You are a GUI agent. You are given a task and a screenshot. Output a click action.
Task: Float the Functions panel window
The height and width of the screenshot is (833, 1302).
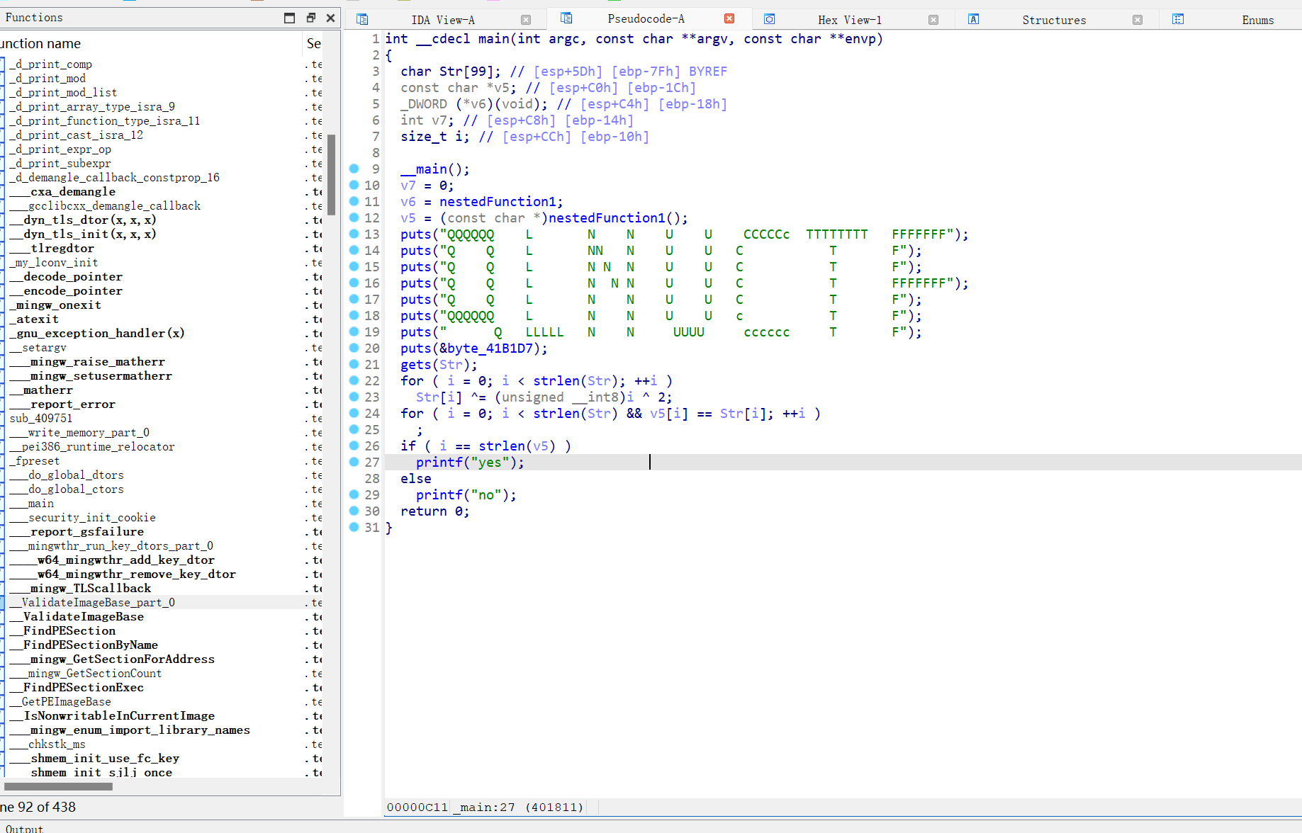(x=310, y=18)
